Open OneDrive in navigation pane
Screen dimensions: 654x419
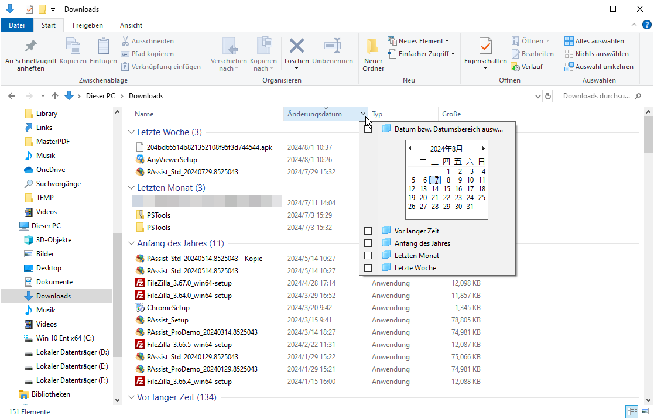50,170
